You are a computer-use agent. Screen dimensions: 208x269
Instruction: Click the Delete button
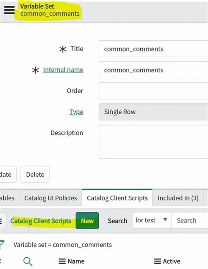35,174
